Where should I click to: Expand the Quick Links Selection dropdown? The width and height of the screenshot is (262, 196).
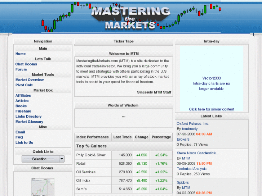tap(43, 159)
